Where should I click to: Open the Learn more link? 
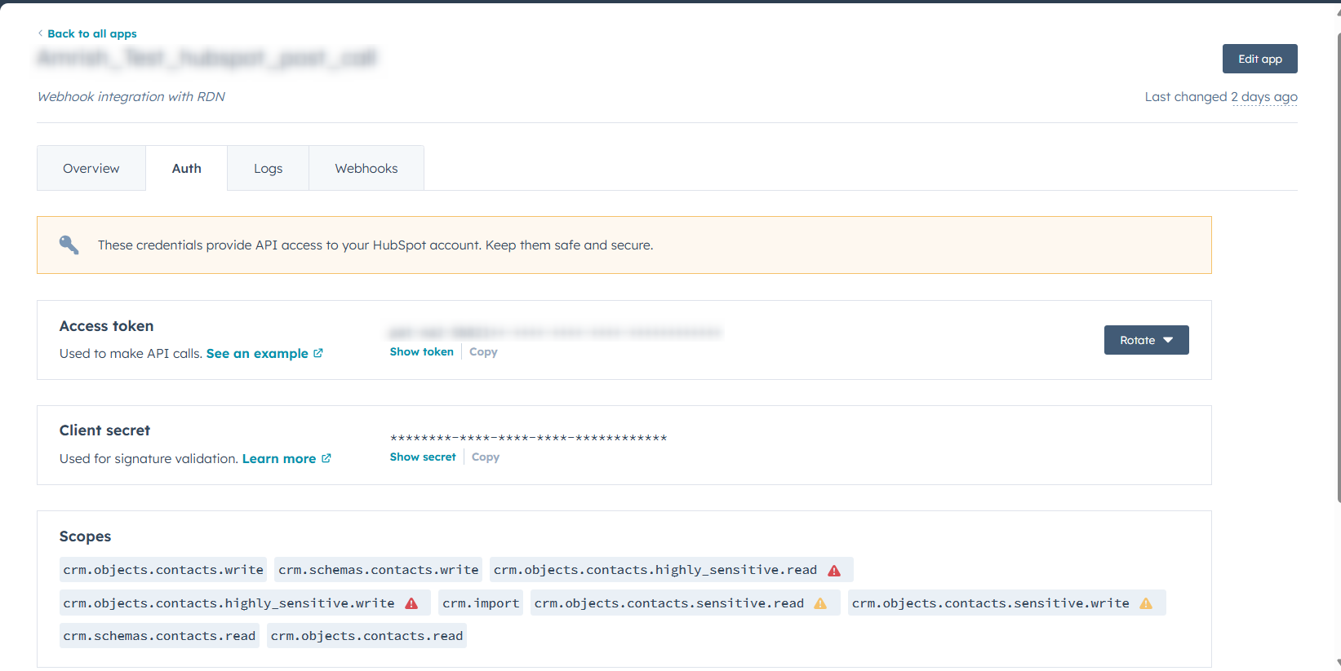tap(279, 458)
